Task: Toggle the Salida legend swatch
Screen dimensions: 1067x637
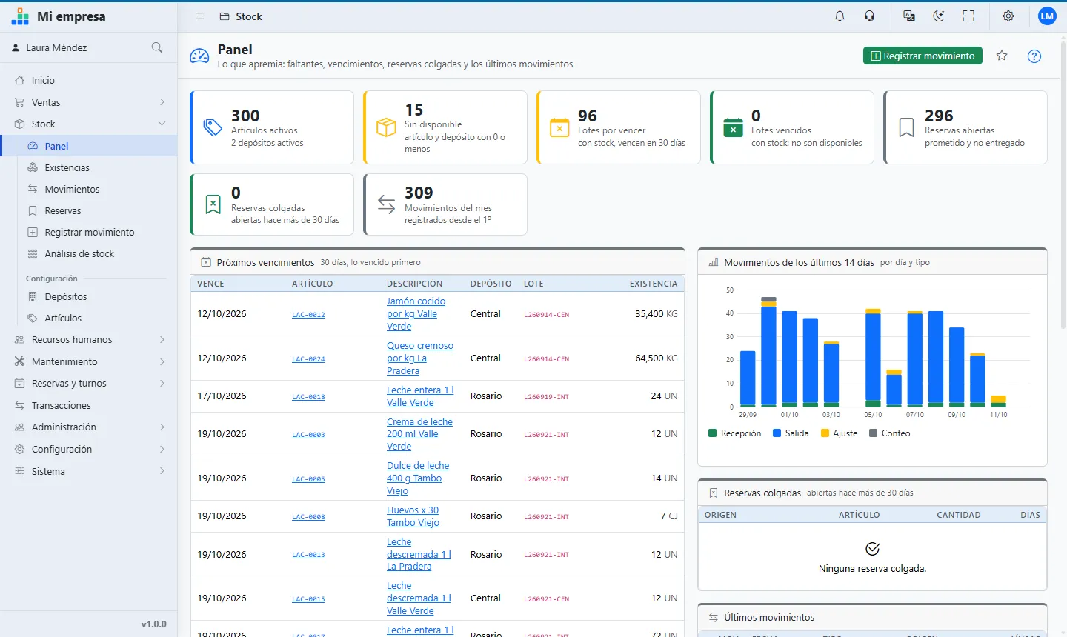Action: point(777,433)
